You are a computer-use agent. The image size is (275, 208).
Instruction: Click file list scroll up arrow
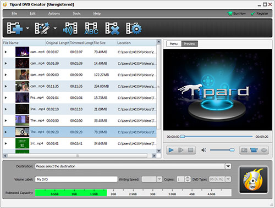click(x=159, y=42)
